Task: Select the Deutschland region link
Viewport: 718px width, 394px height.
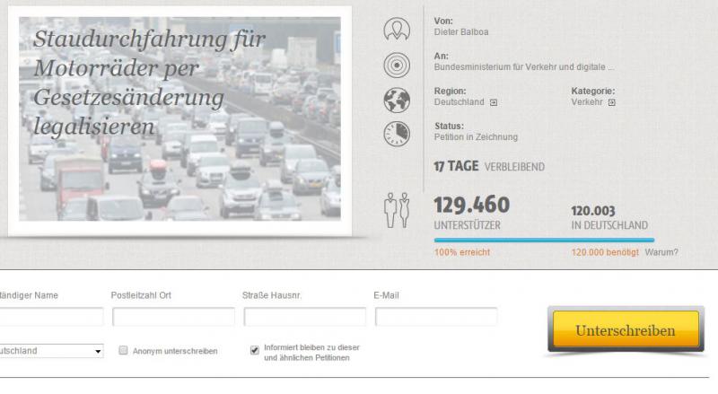Action: 459,102
